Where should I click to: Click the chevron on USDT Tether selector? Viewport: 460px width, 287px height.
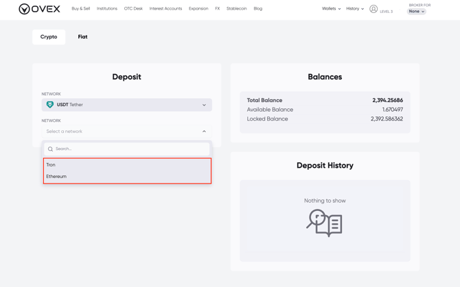point(204,105)
